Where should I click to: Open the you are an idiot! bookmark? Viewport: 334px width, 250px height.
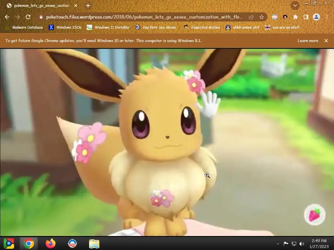click(x=282, y=27)
